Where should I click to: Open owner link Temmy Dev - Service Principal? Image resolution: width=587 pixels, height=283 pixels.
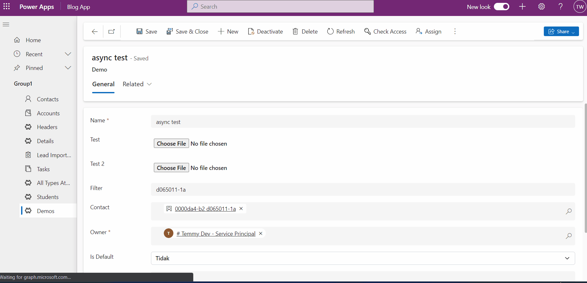point(216,234)
